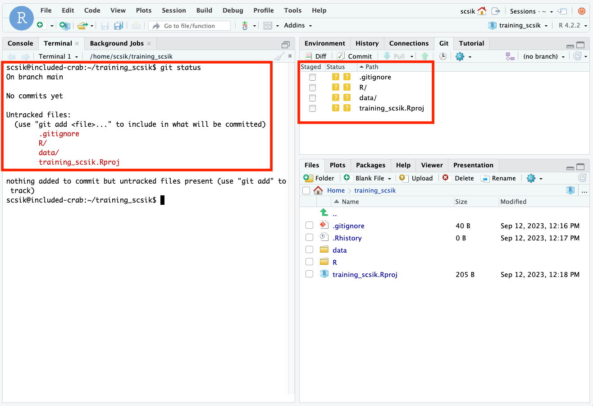Expand the (no branch) branch selector

click(x=544, y=56)
